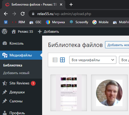Switch to grid view mode
Viewport: 129px width, 115px height.
tap(62, 60)
